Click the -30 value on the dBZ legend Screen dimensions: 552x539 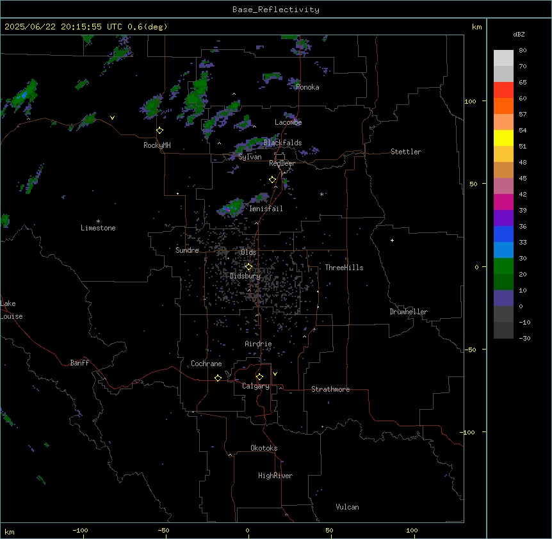[x=524, y=338]
